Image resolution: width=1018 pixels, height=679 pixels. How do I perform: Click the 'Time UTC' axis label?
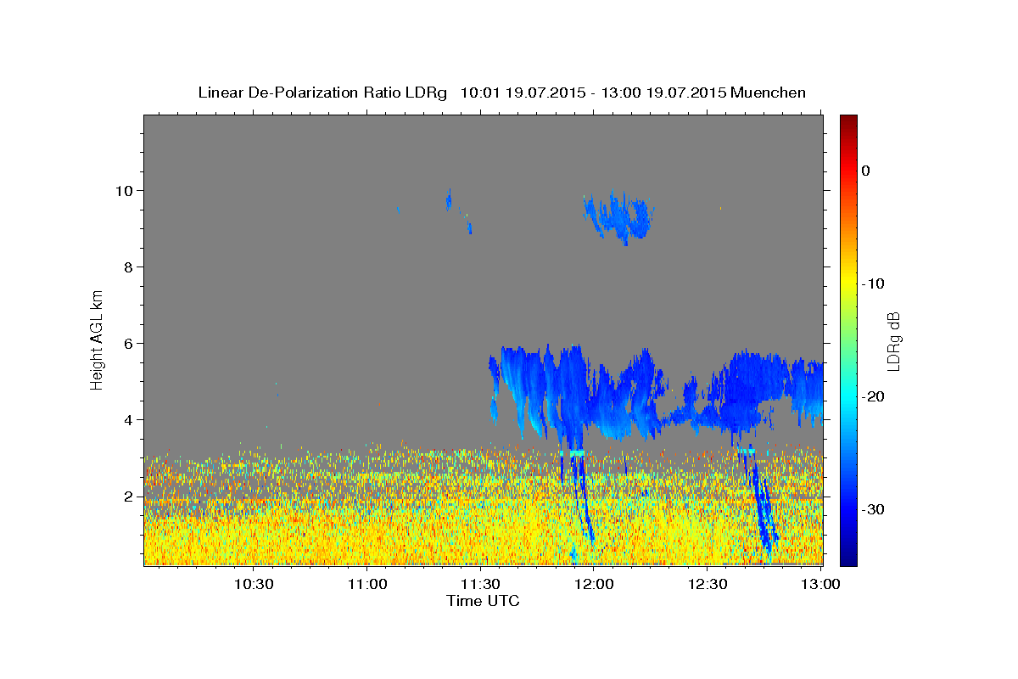click(483, 600)
